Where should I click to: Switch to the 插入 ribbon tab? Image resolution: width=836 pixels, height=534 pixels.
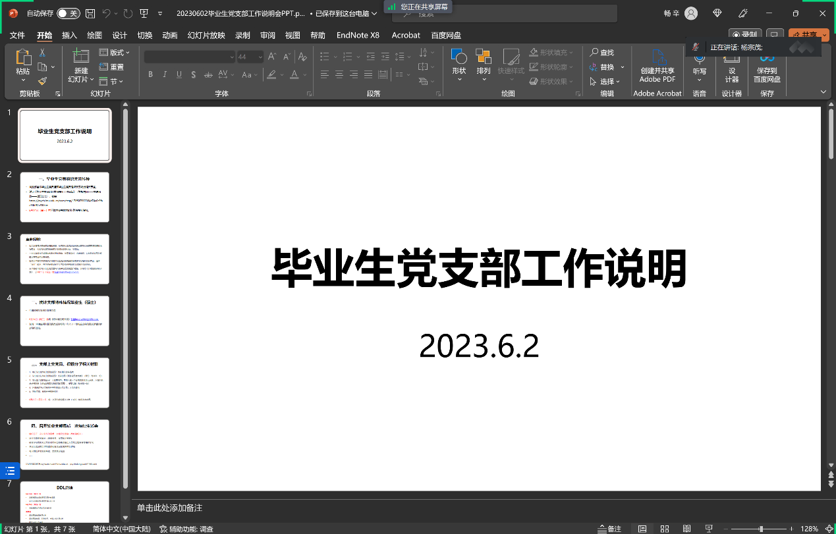pyautogui.click(x=69, y=35)
